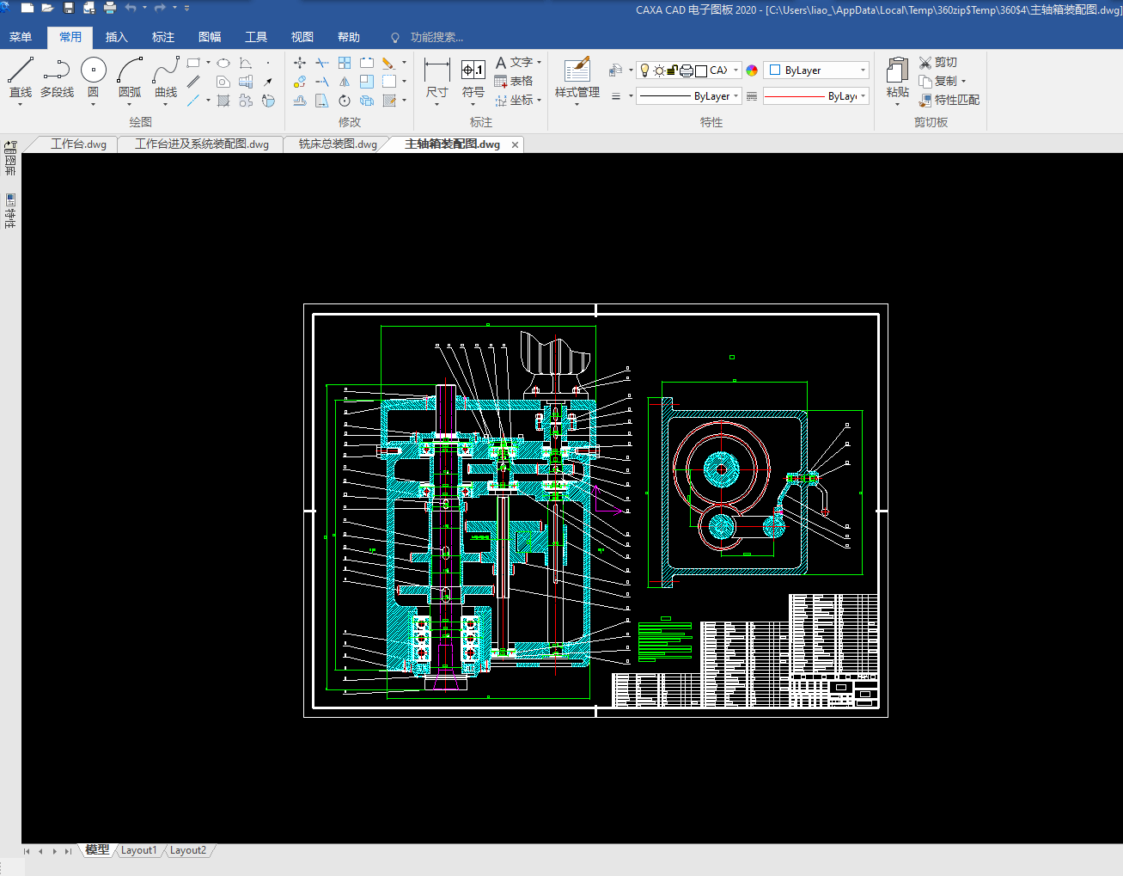Open the black linetype ByLayer dropdown
Viewport: 1123px width, 876px height.
689,96
